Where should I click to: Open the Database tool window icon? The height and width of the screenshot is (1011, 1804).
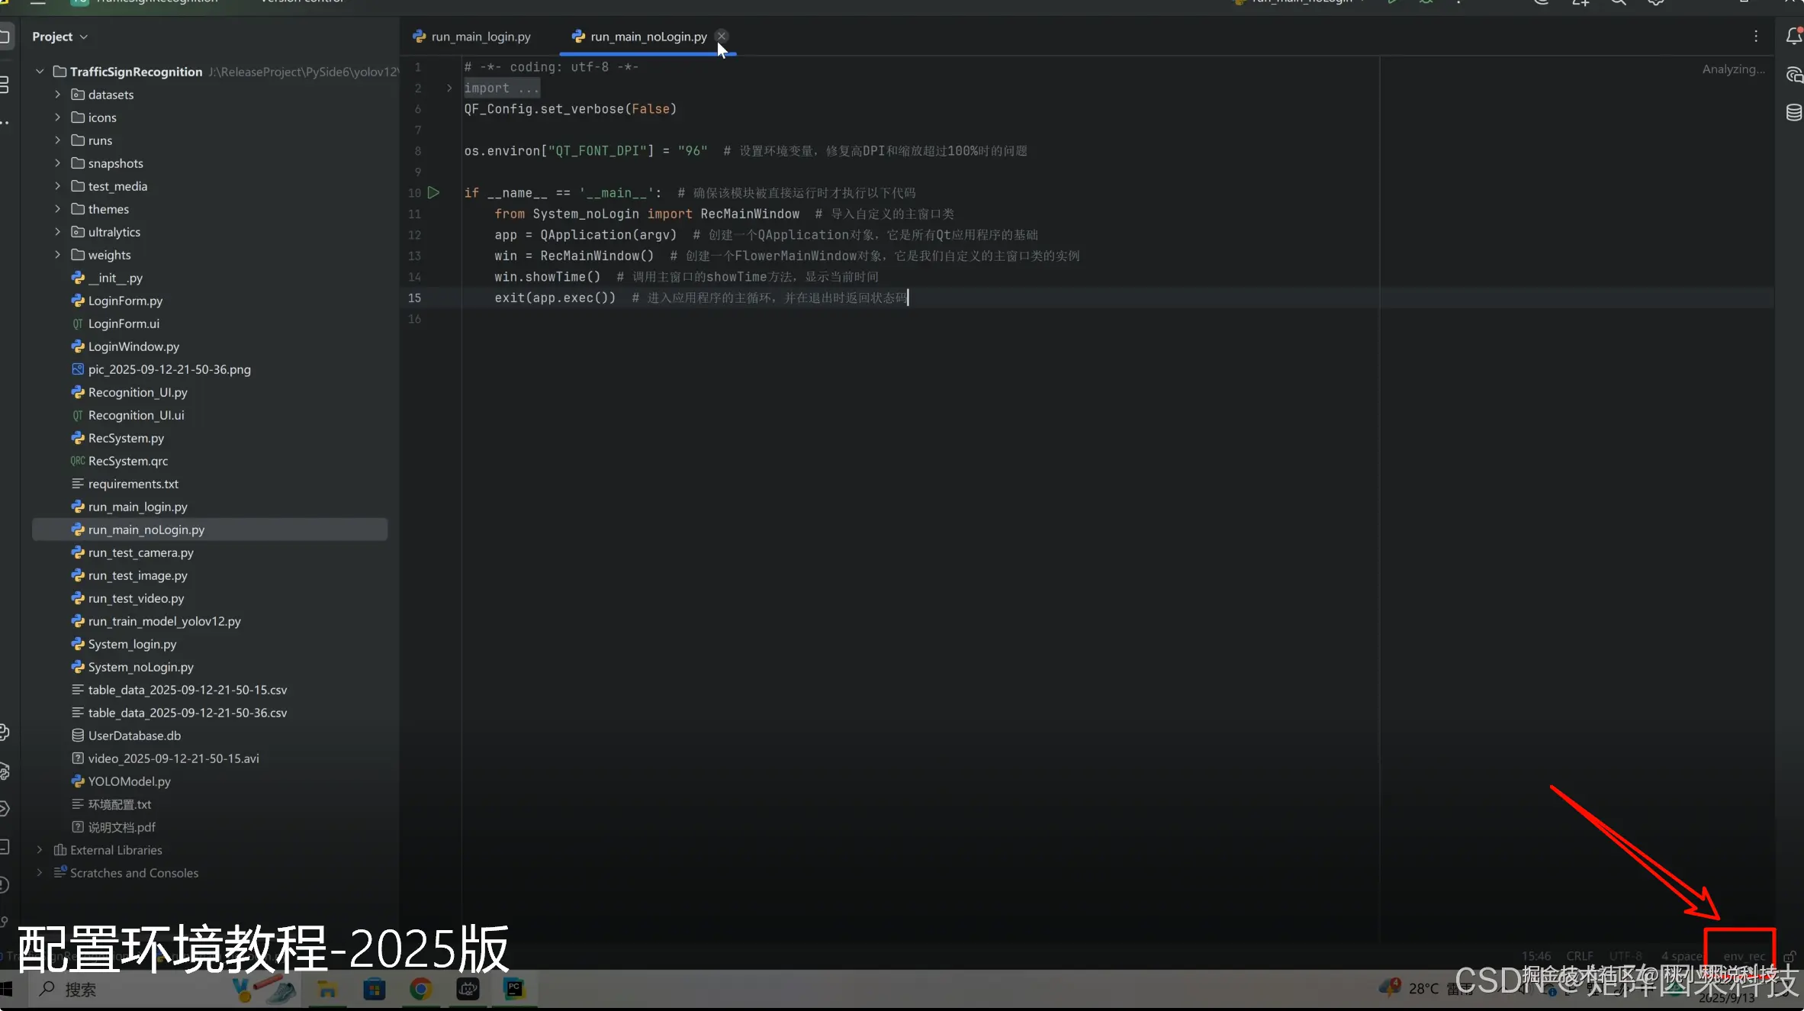1793,113
